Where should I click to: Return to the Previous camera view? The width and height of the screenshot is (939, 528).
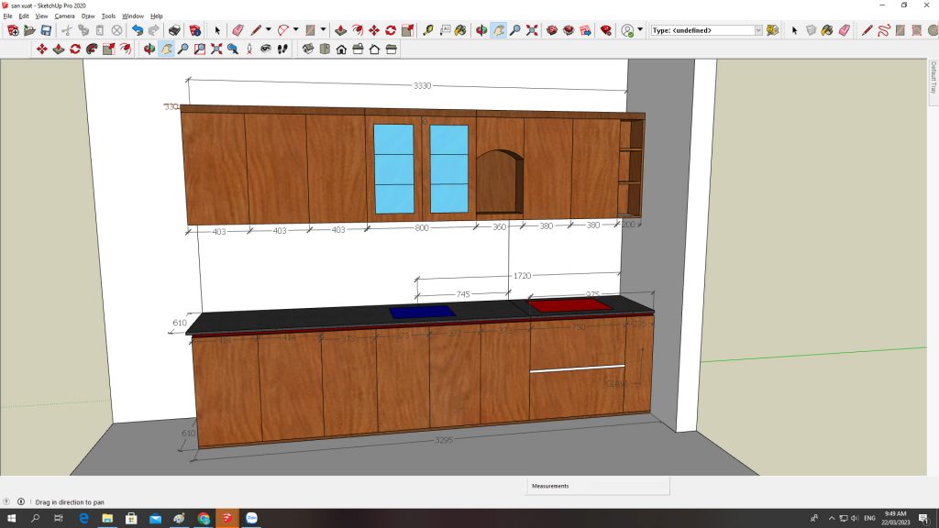(x=233, y=49)
